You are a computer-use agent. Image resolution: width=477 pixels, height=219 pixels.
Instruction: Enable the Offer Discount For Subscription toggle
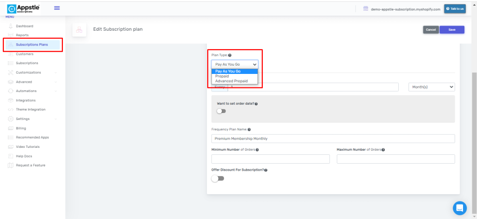[x=218, y=179]
